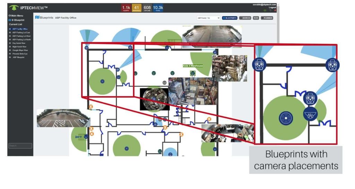Click the history clock icon near Logout

(x=270, y=10)
